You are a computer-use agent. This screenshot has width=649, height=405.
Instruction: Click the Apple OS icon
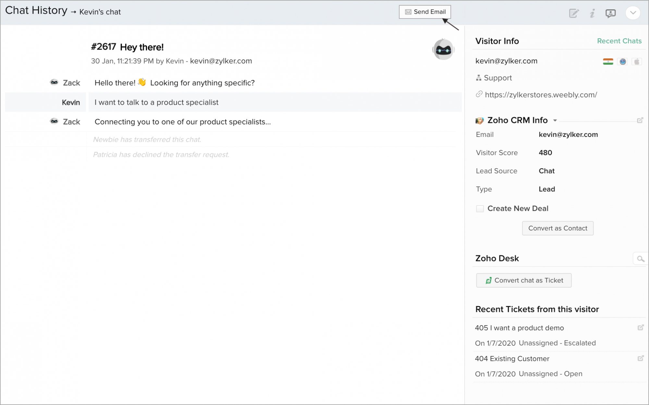637,62
